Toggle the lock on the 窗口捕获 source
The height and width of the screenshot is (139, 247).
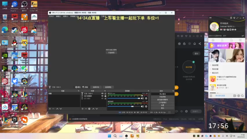105,98
